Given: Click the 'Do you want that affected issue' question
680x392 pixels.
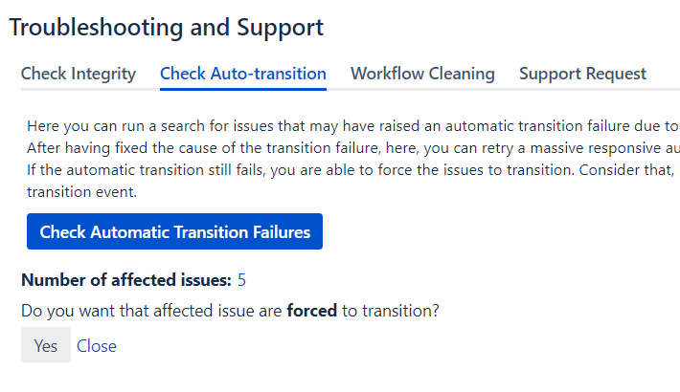Looking at the screenshot, I should (153, 311).
